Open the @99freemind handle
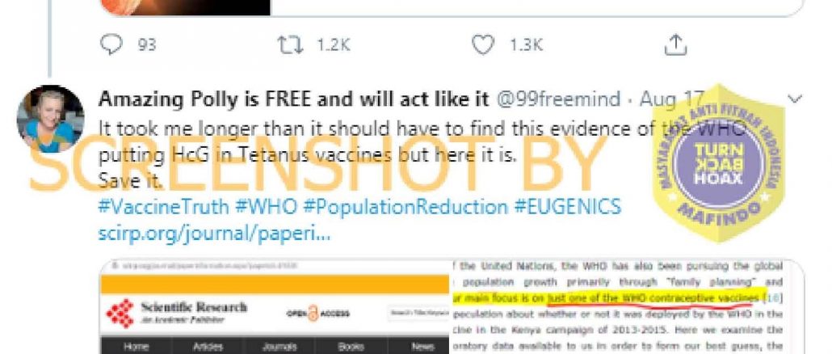Image resolution: width=832 pixels, height=354 pixels. (557, 99)
